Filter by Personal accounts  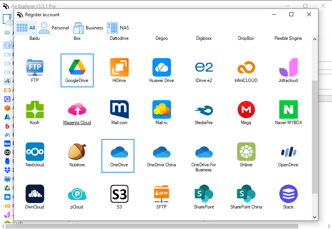pos(54,28)
